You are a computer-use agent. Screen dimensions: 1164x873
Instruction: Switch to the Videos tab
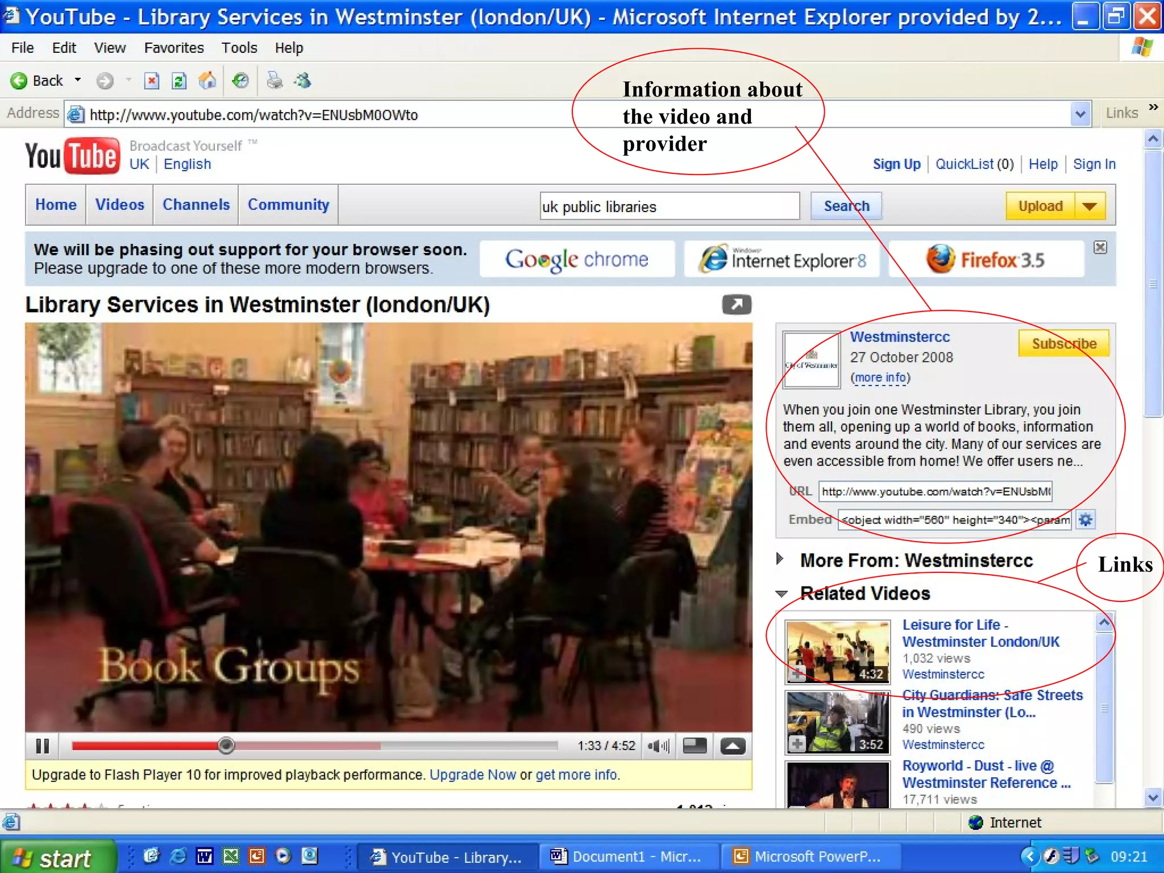tap(119, 205)
